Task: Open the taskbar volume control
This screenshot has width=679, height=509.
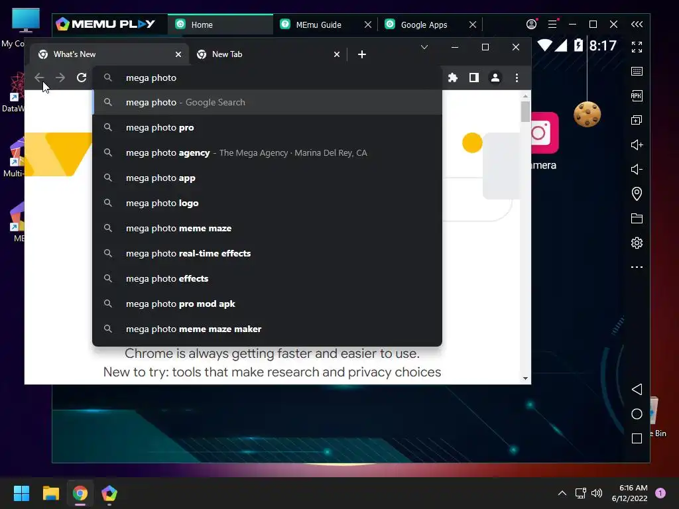Action: (x=597, y=493)
